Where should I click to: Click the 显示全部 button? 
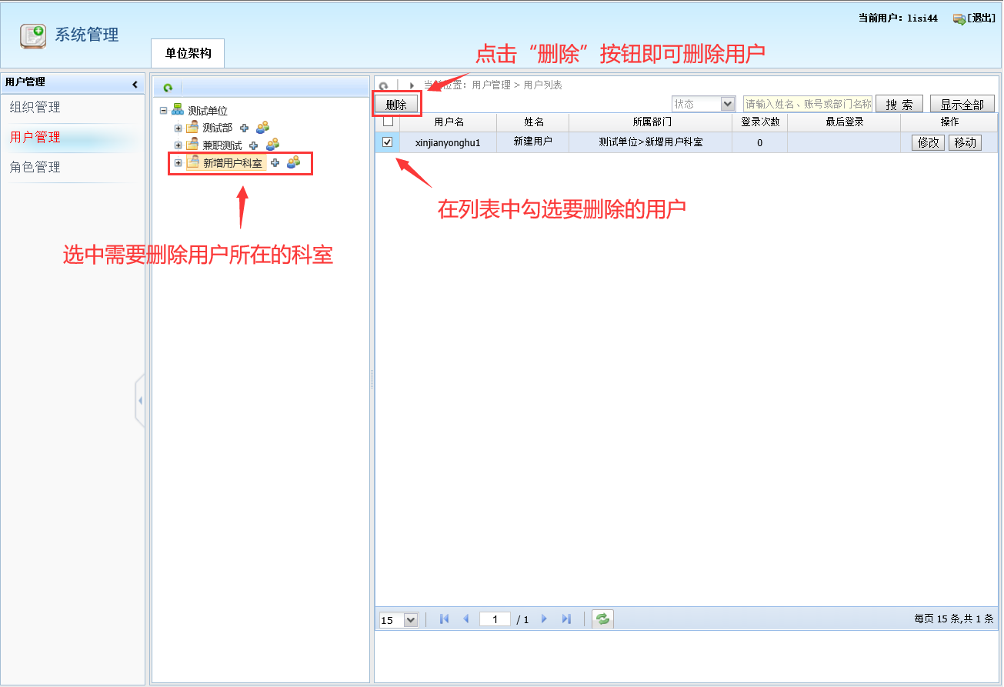pos(962,105)
